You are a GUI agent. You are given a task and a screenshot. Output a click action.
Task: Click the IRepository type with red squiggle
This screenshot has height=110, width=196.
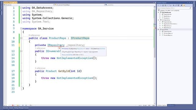pos(56,45)
